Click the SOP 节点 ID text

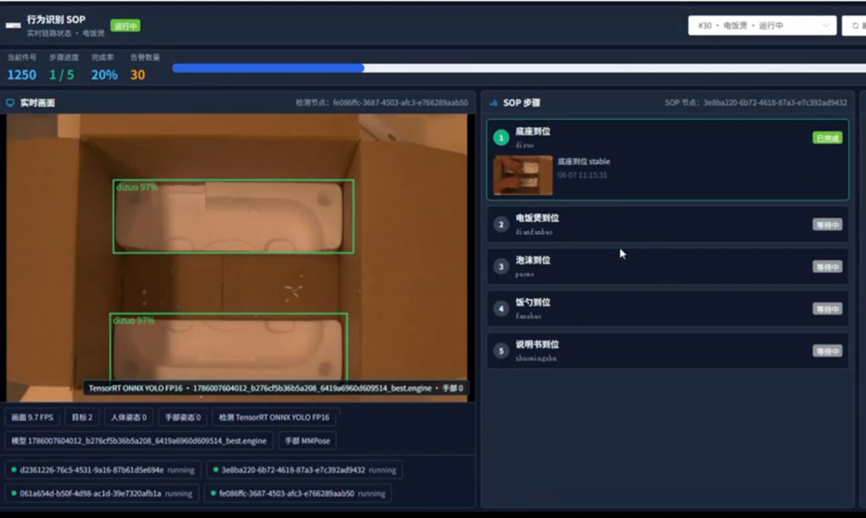[x=756, y=103]
